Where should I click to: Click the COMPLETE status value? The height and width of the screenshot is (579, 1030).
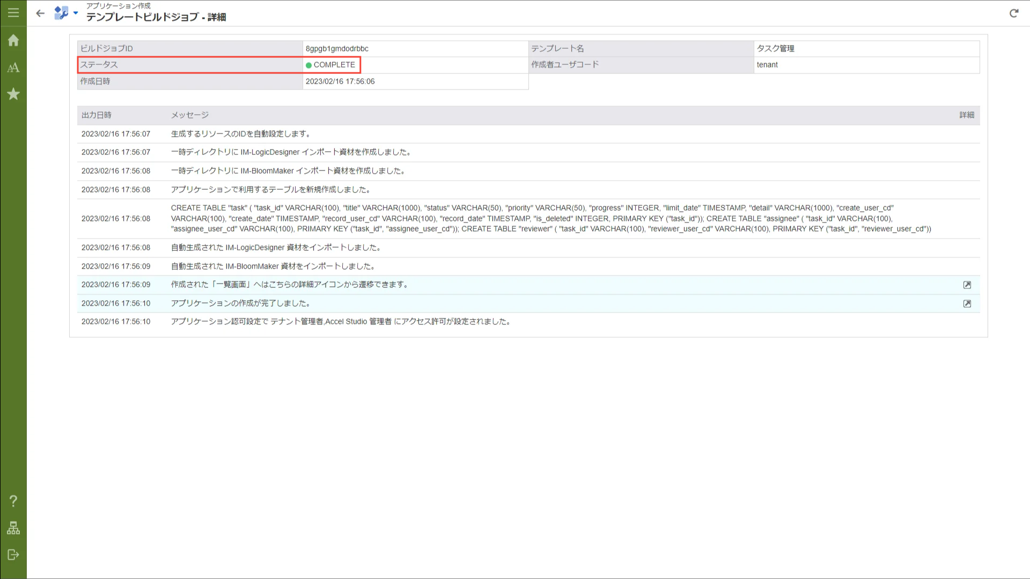(334, 65)
